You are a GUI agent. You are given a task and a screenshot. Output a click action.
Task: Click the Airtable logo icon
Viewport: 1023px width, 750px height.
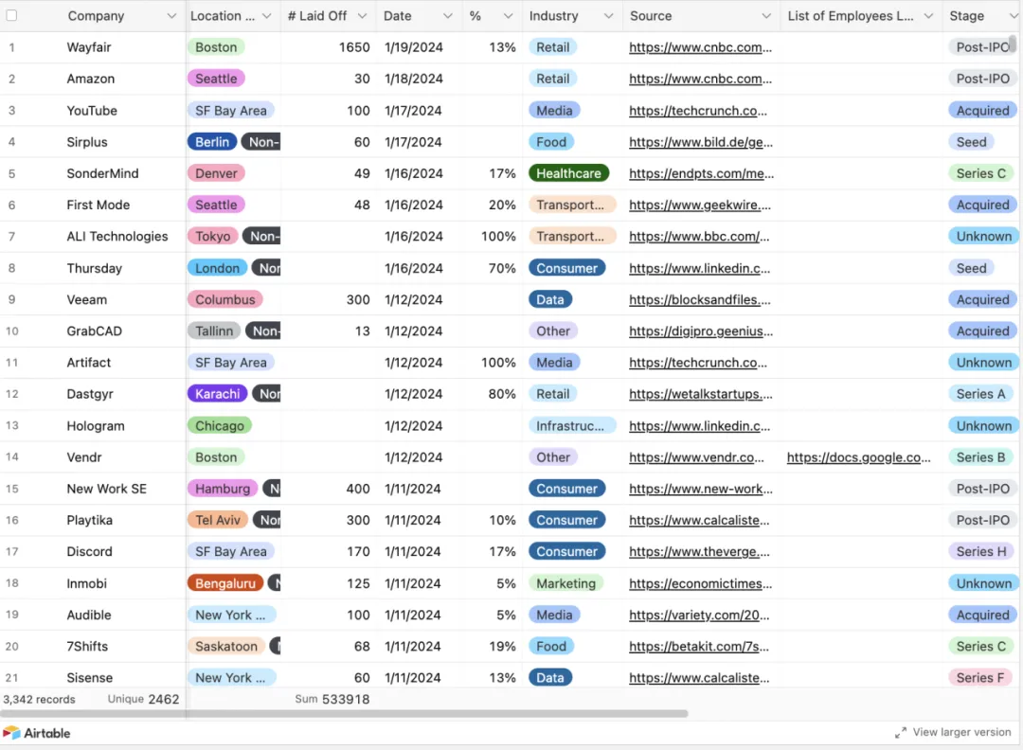pyautogui.click(x=11, y=733)
